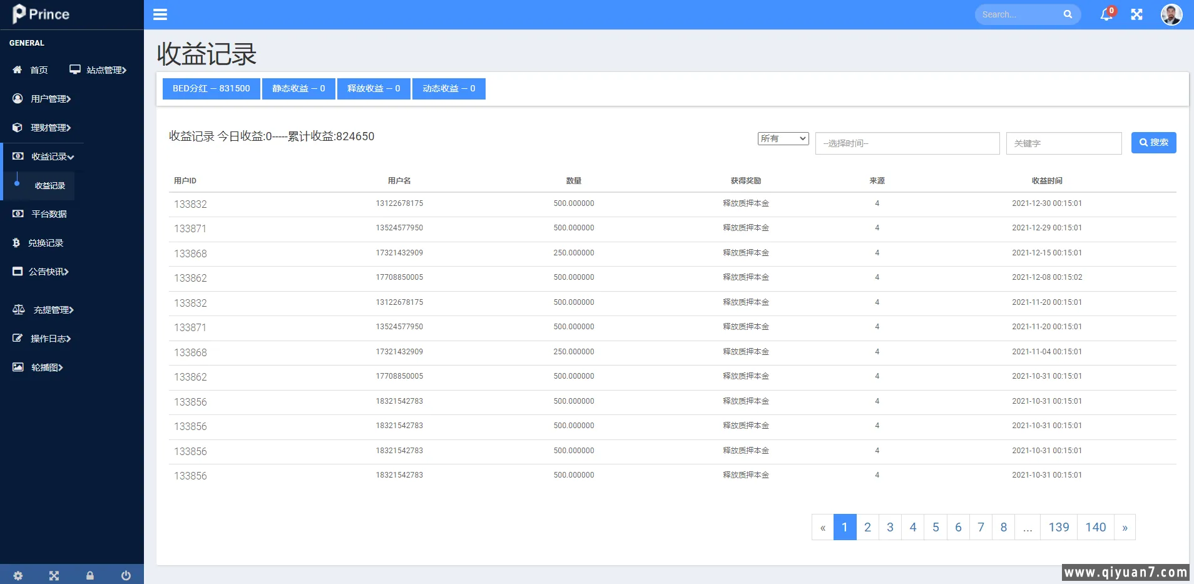Click the fullscreen expand icon in header
Screen dimensions: 1194x584
coord(1136,14)
